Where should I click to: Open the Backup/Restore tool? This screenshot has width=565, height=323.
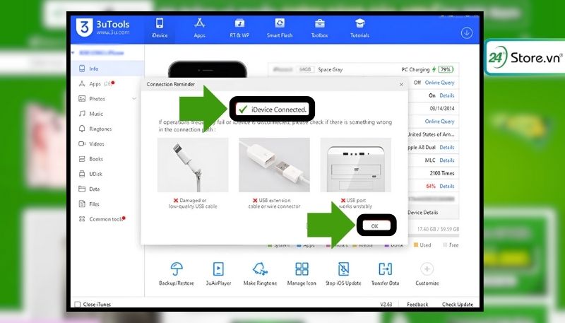click(177, 274)
